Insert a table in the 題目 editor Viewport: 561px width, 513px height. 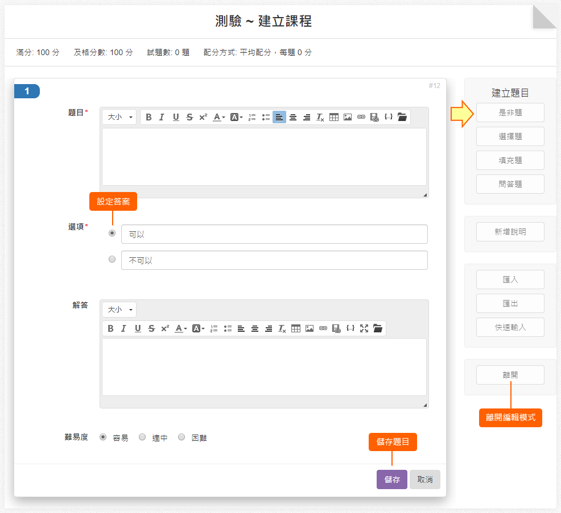[x=334, y=117]
